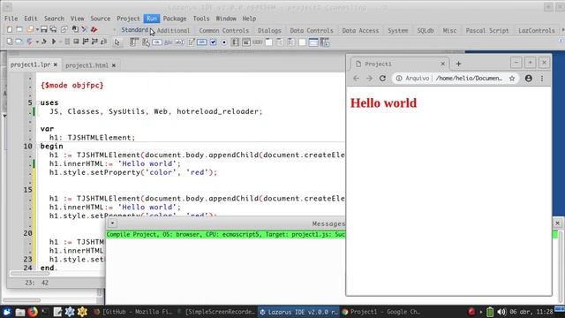Image resolution: width=565 pixels, height=318 pixels.
Task: Open the GitHub Mozilla Firefox taskbar item
Action: (x=132, y=312)
